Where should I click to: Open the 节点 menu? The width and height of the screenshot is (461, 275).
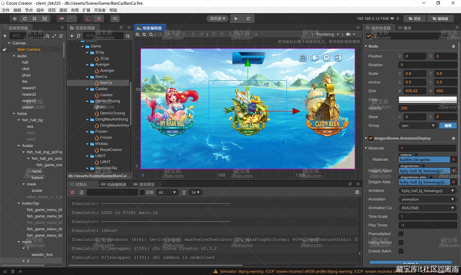coord(29,10)
